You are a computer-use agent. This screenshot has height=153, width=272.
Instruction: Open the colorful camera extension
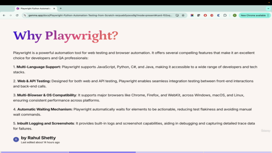pyautogui.click(x=192, y=15)
